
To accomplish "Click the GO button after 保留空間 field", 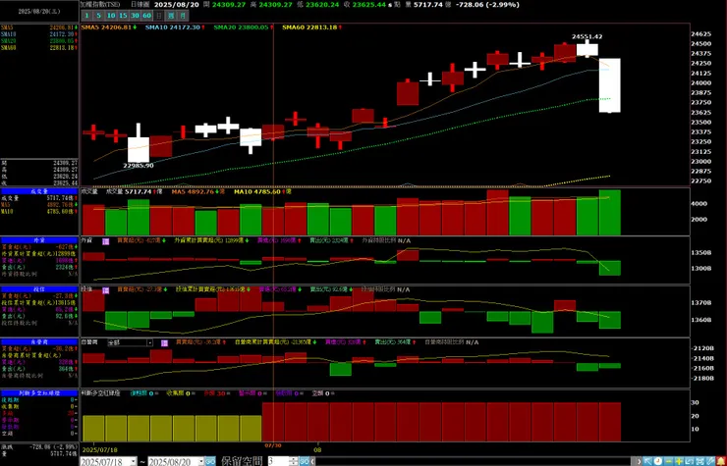I will coord(305,462).
